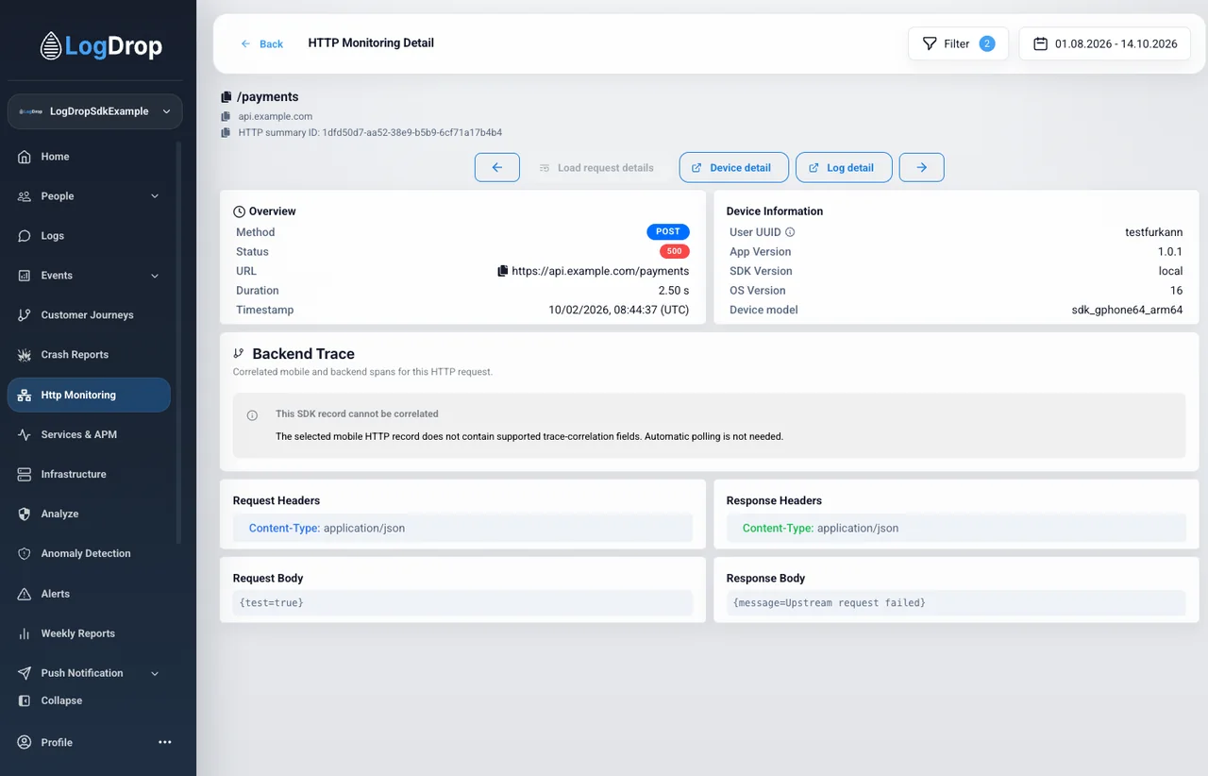Expand the Events submenu chevron
Screen dimensions: 1208x776
coord(155,276)
